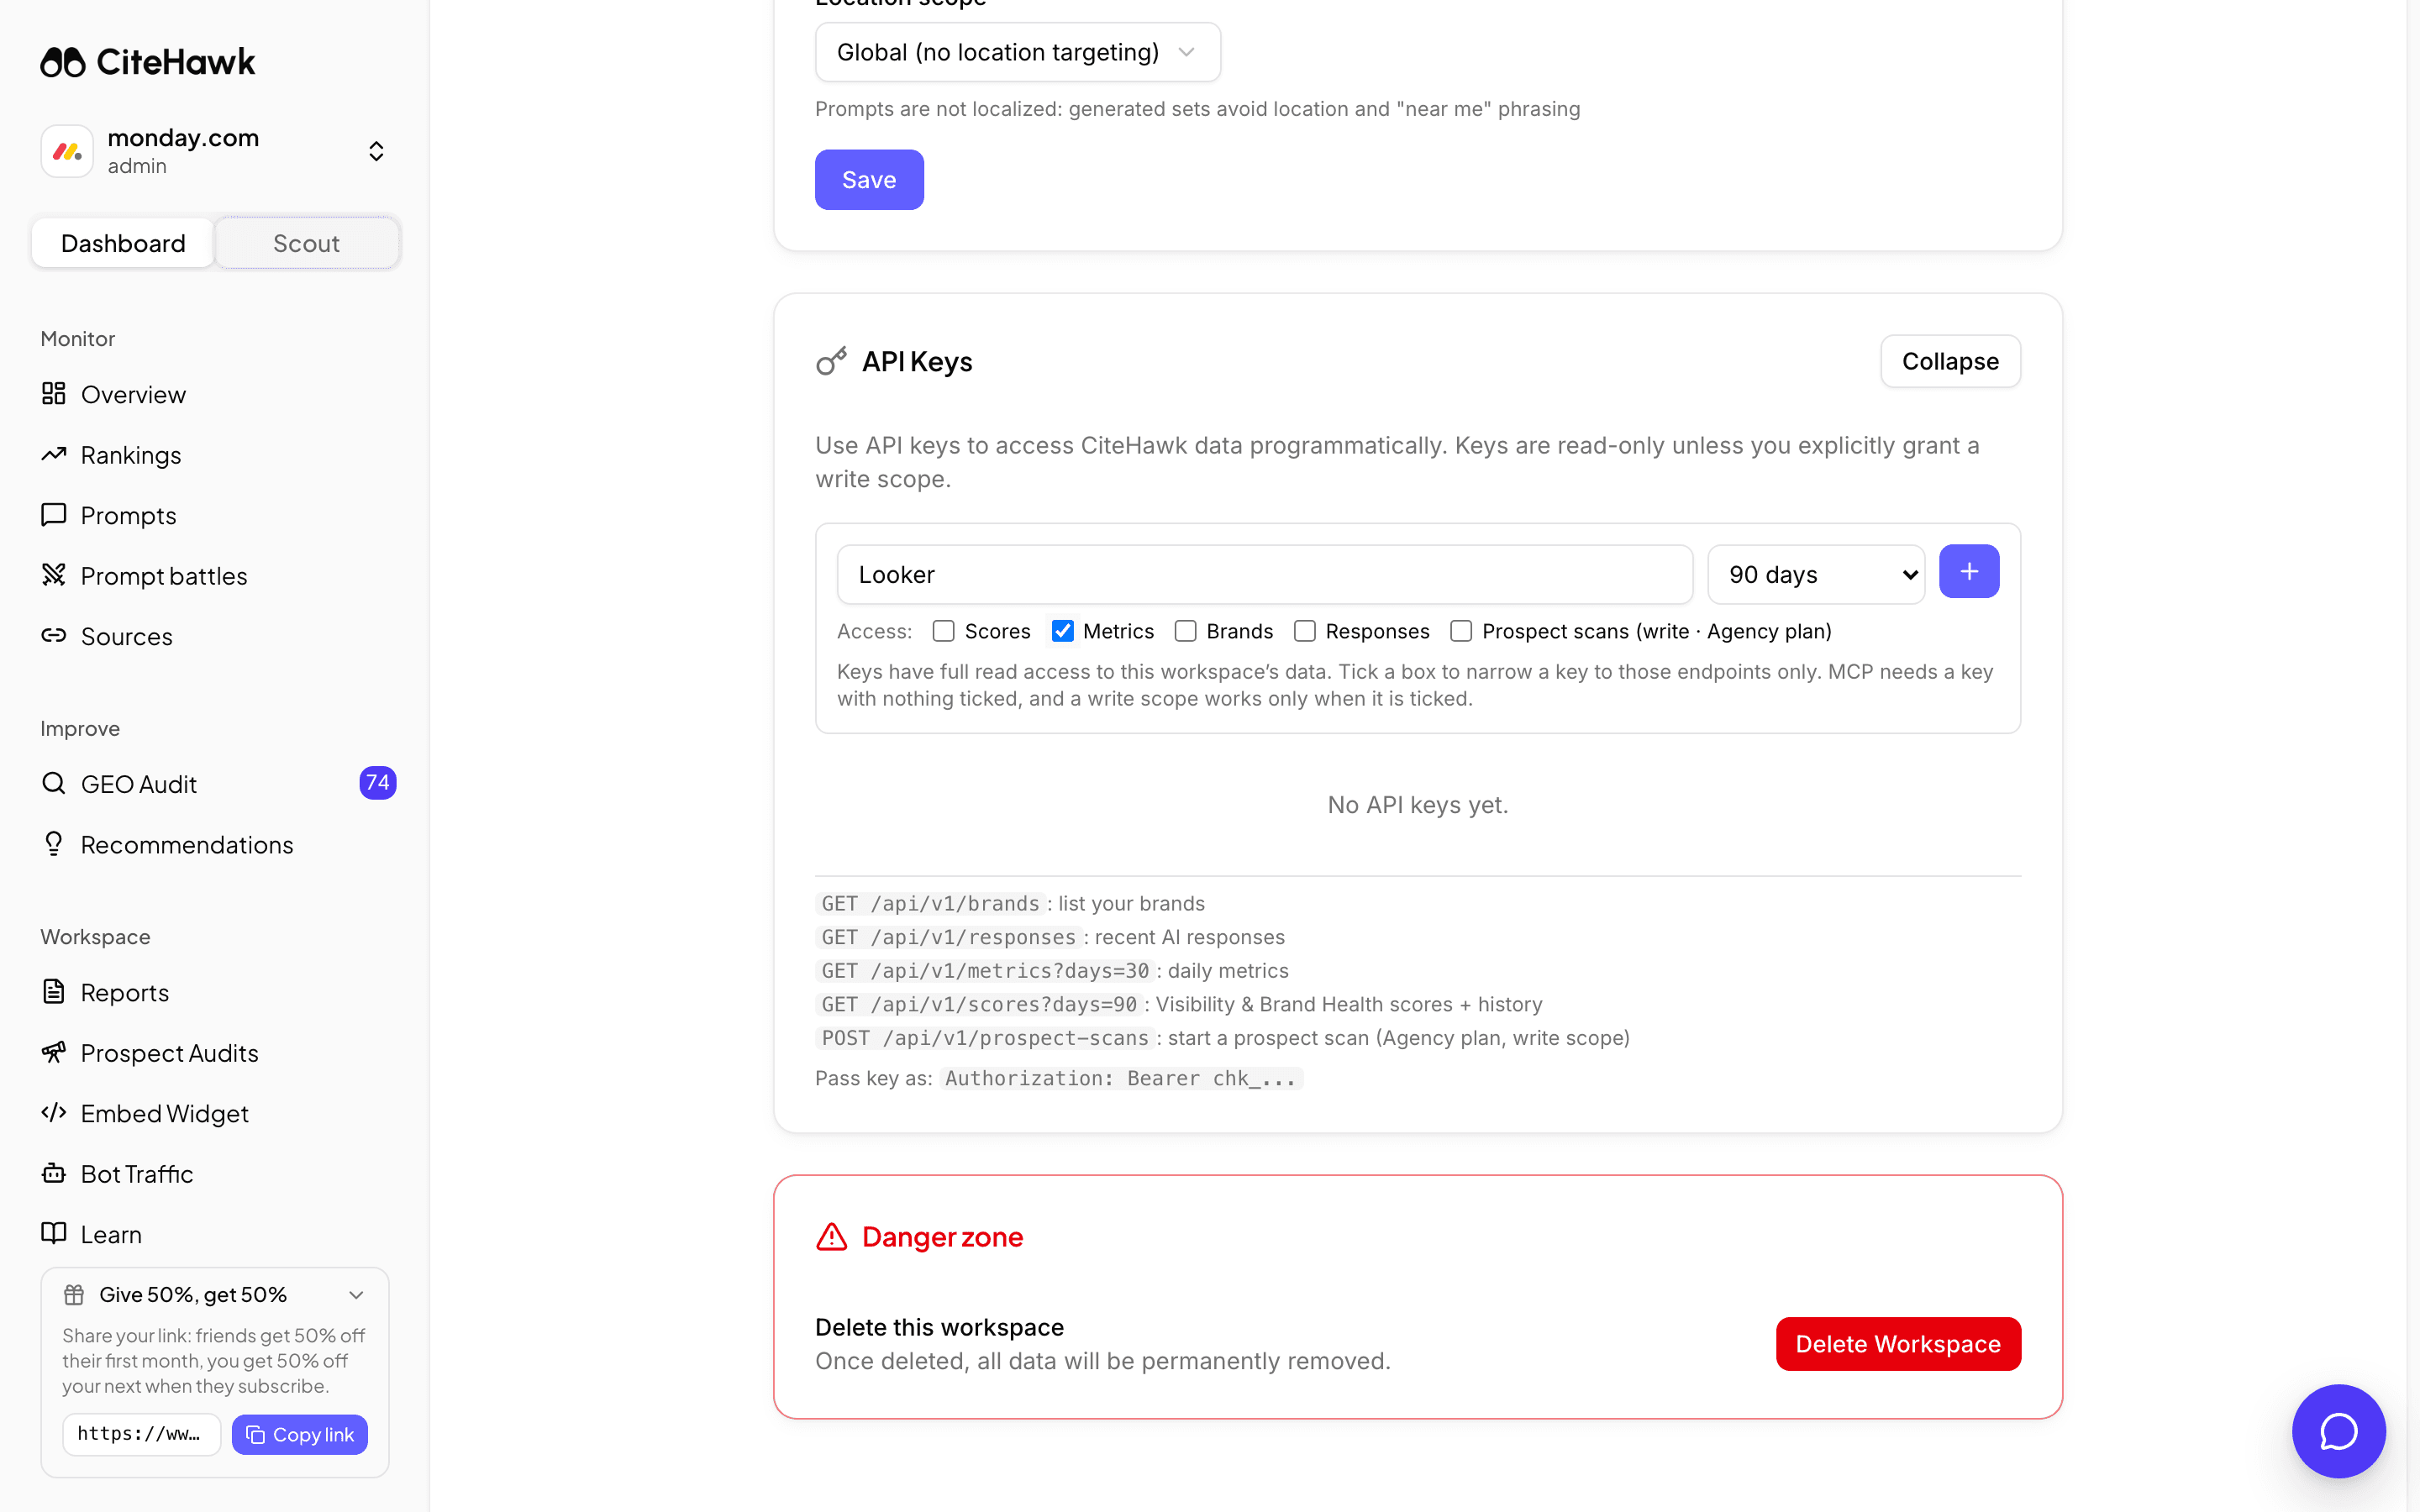Click the Rankings trend icon
Viewport: 2420px width, 1512px height.
tap(54, 454)
